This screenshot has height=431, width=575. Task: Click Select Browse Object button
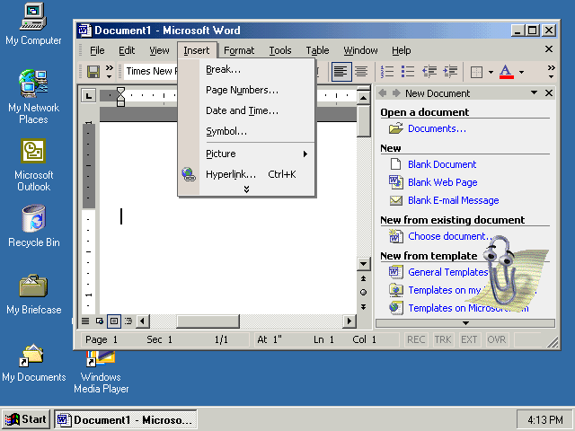363,293
